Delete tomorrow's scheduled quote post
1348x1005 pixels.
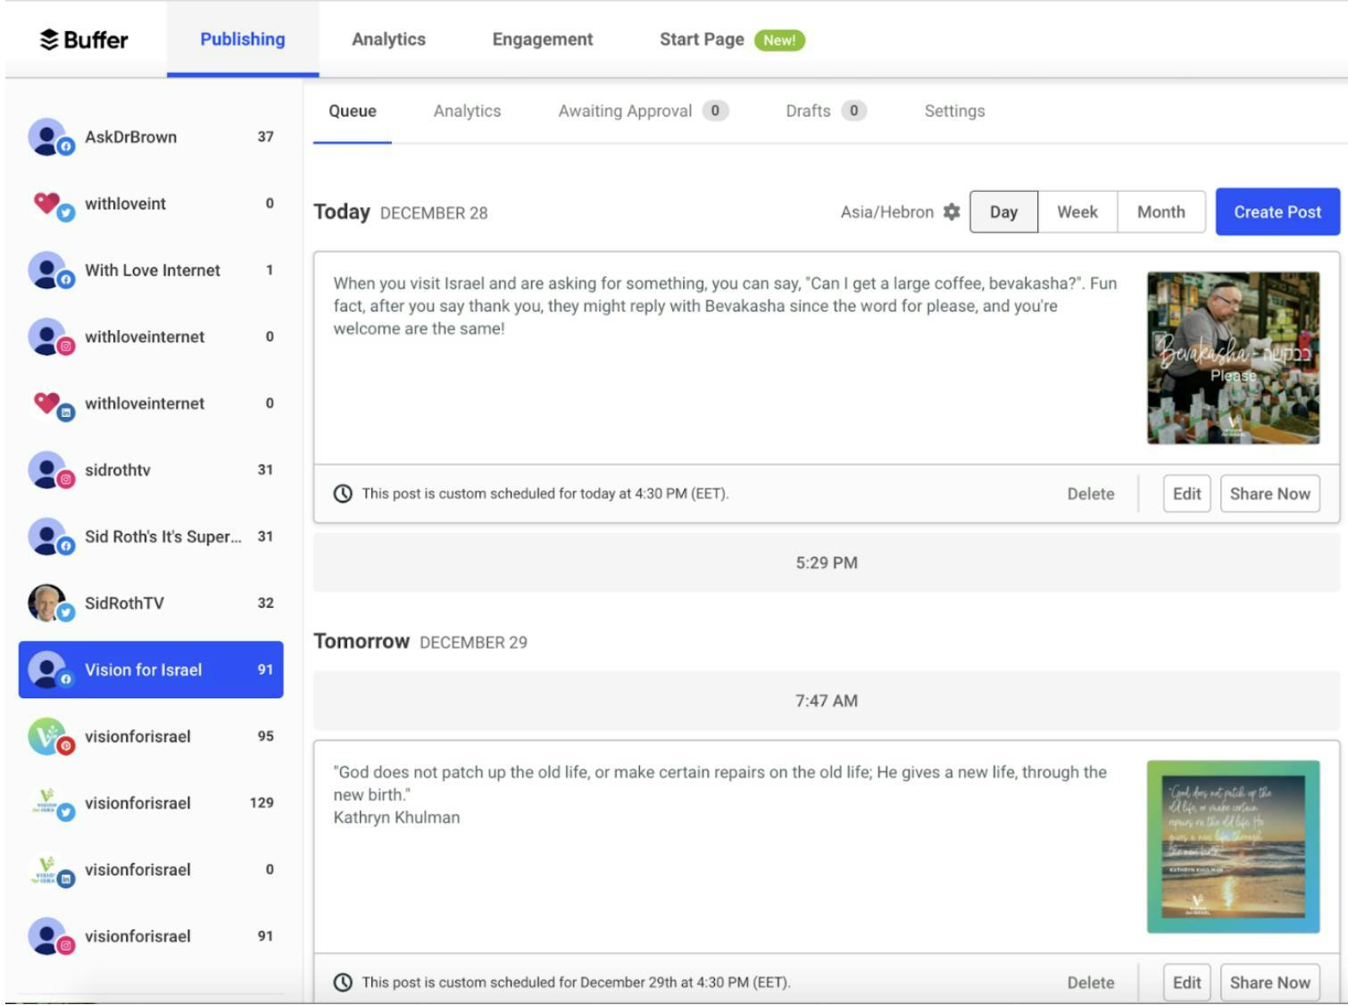[x=1090, y=982]
